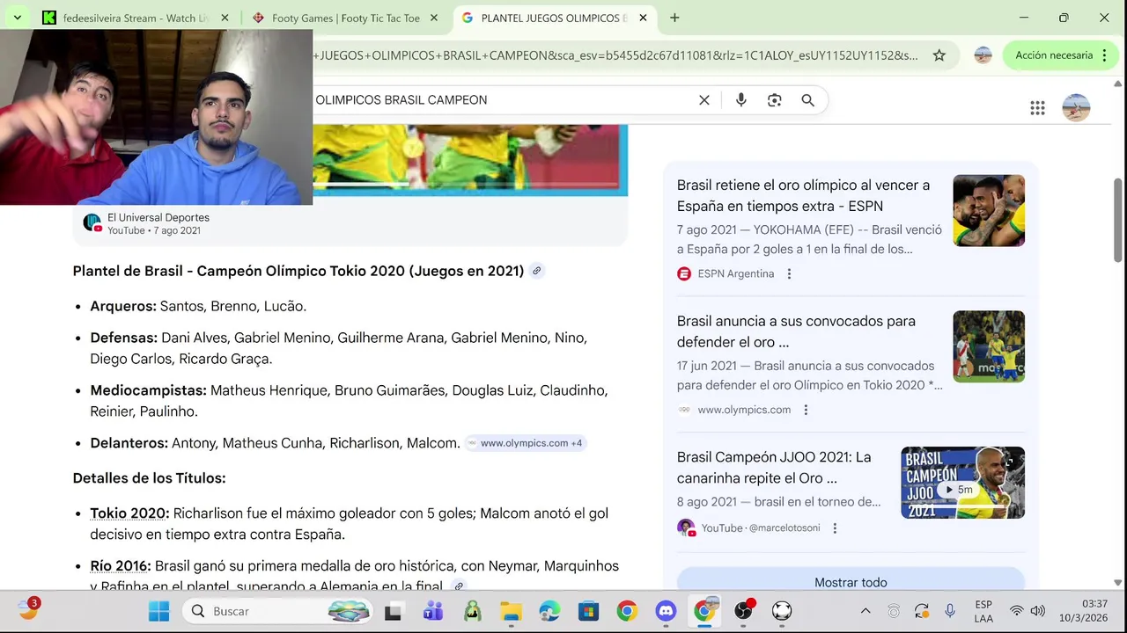Open the Brasil anuncia a sus convocados link

click(796, 331)
